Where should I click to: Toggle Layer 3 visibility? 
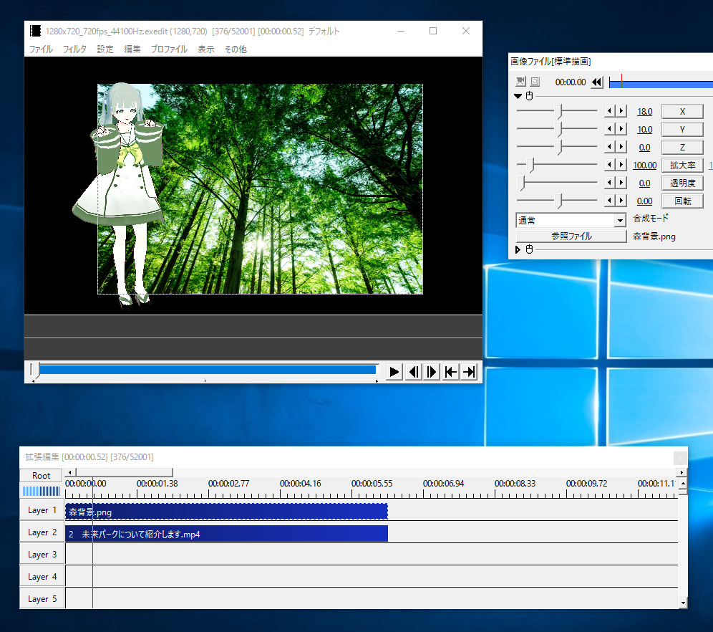[42, 555]
